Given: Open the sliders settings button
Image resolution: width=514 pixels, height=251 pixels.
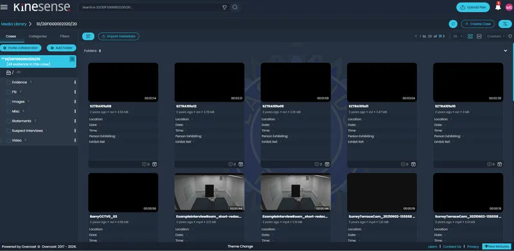Looking at the screenshot, I should (x=505, y=24).
